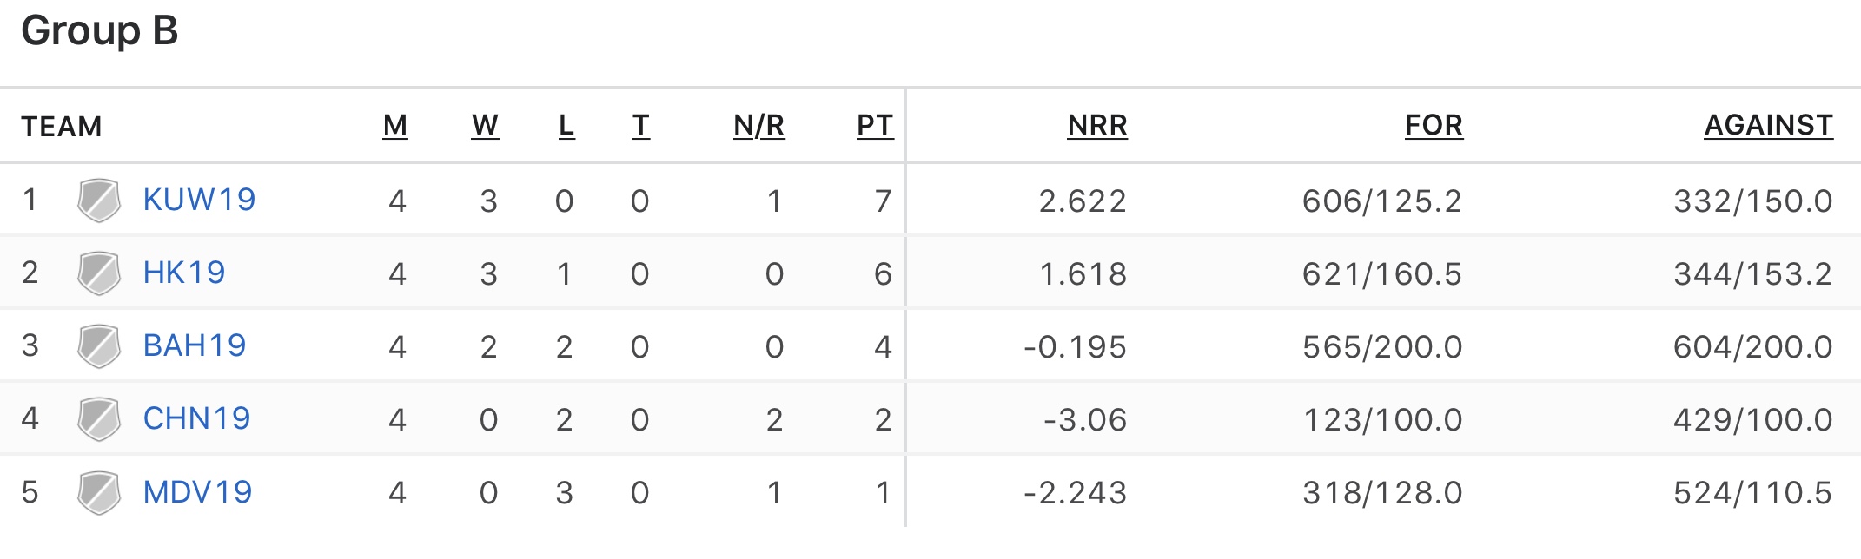This screenshot has width=1861, height=559.
Task: Click the MDV19 team shield icon
Action: 99,493
